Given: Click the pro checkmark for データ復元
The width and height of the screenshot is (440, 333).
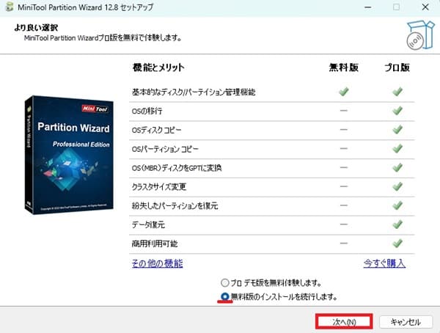Looking at the screenshot, I should point(397,224).
